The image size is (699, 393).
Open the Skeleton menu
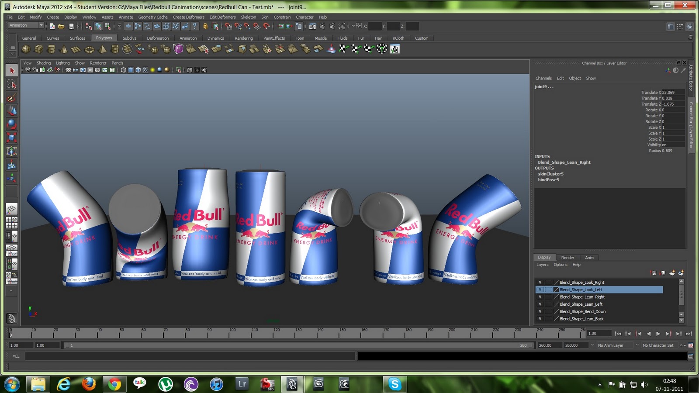point(249,17)
